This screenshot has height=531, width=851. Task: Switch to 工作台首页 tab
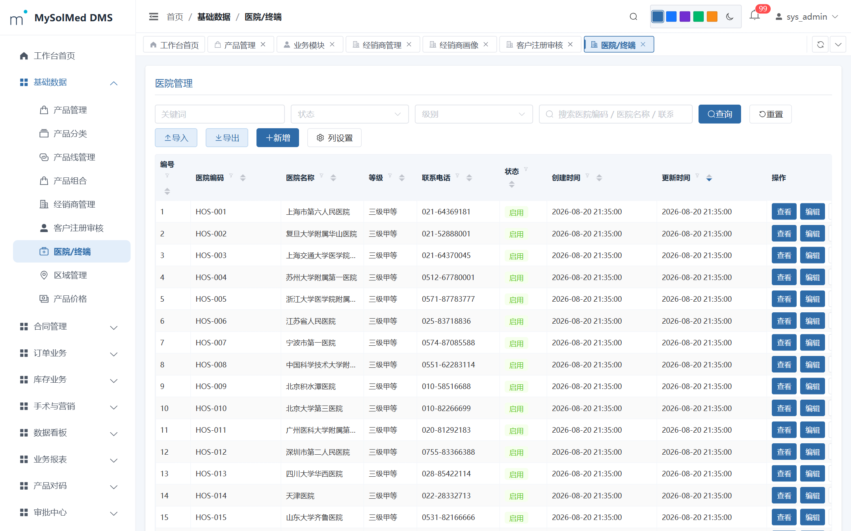175,45
